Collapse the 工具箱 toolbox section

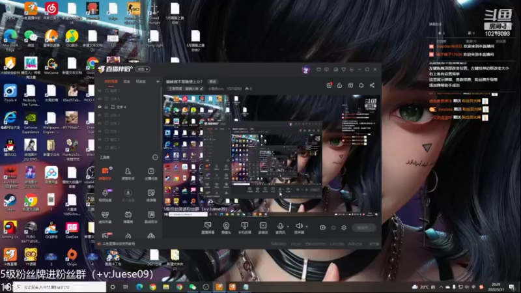(x=155, y=157)
